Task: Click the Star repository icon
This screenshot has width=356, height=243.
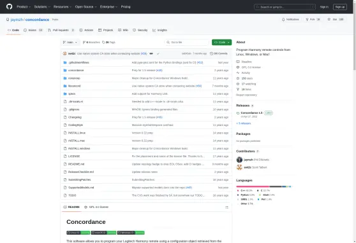Action: (329, 20)
